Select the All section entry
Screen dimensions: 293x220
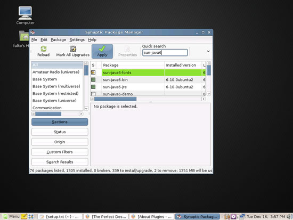pos(57,65)
